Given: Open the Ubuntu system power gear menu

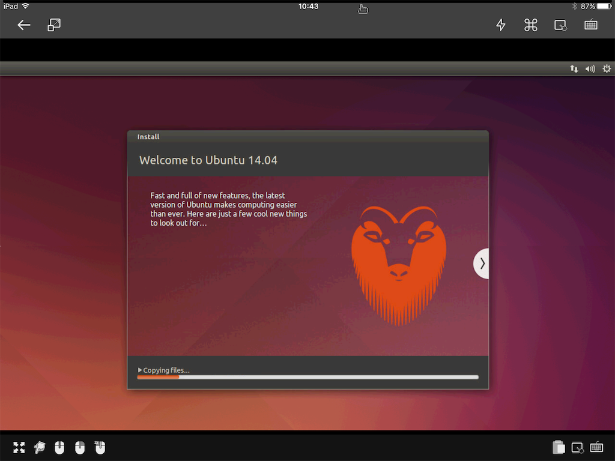Looking at the screenshot, I should 607,68.
